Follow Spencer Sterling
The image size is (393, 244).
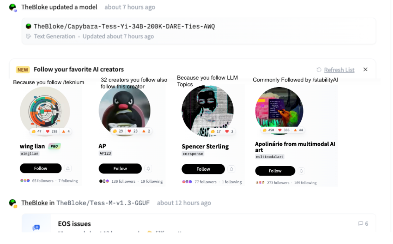point(203,169)
